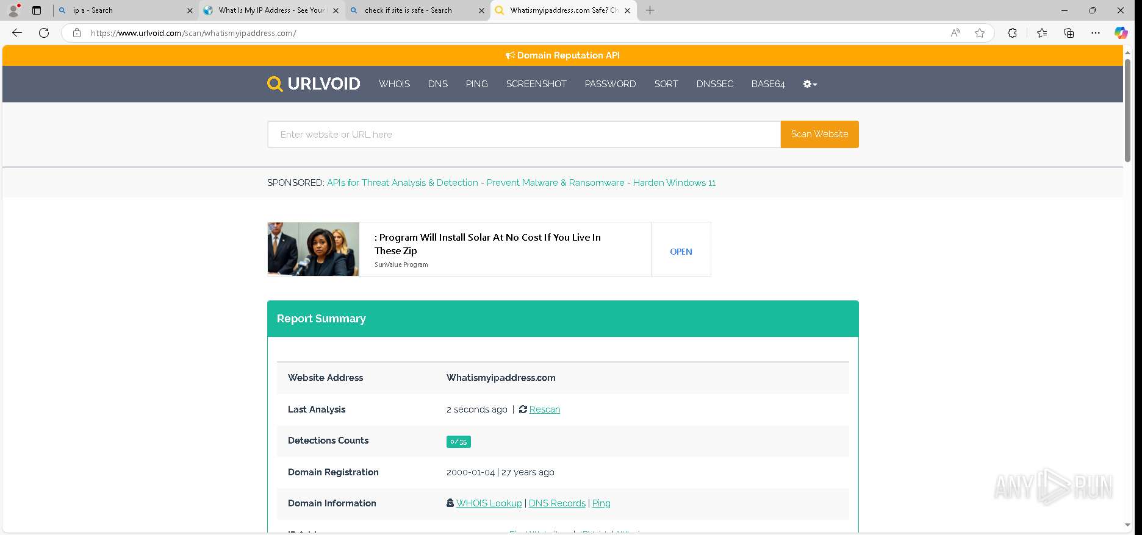Viewport: 1142px width, 535px height.
Task: Add page to favorites star
Action: [x=980, y=33]
